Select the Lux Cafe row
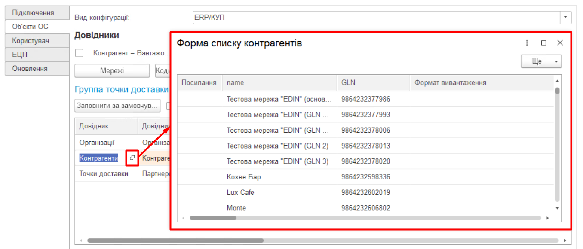Image resolution: width=583 pixels, height=249 pixels. pyautogui.click(x=240, y=192)
